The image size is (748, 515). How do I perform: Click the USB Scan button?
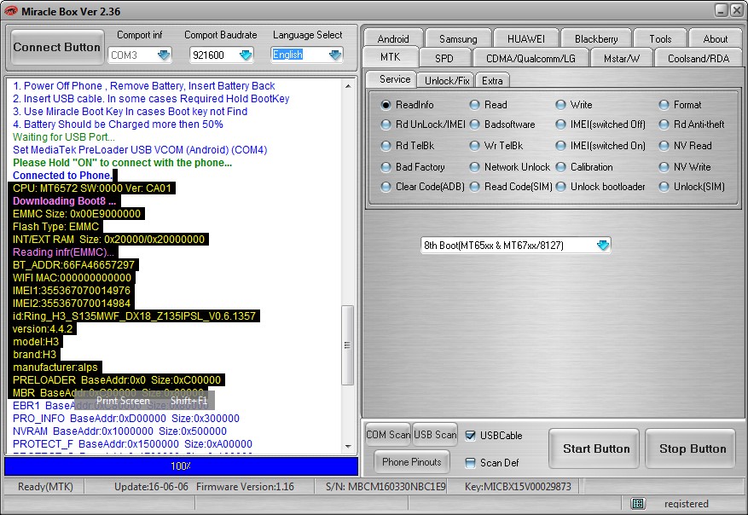pos(435,434)
